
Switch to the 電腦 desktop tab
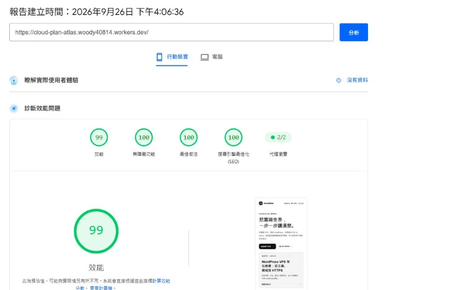coord(211,57)
